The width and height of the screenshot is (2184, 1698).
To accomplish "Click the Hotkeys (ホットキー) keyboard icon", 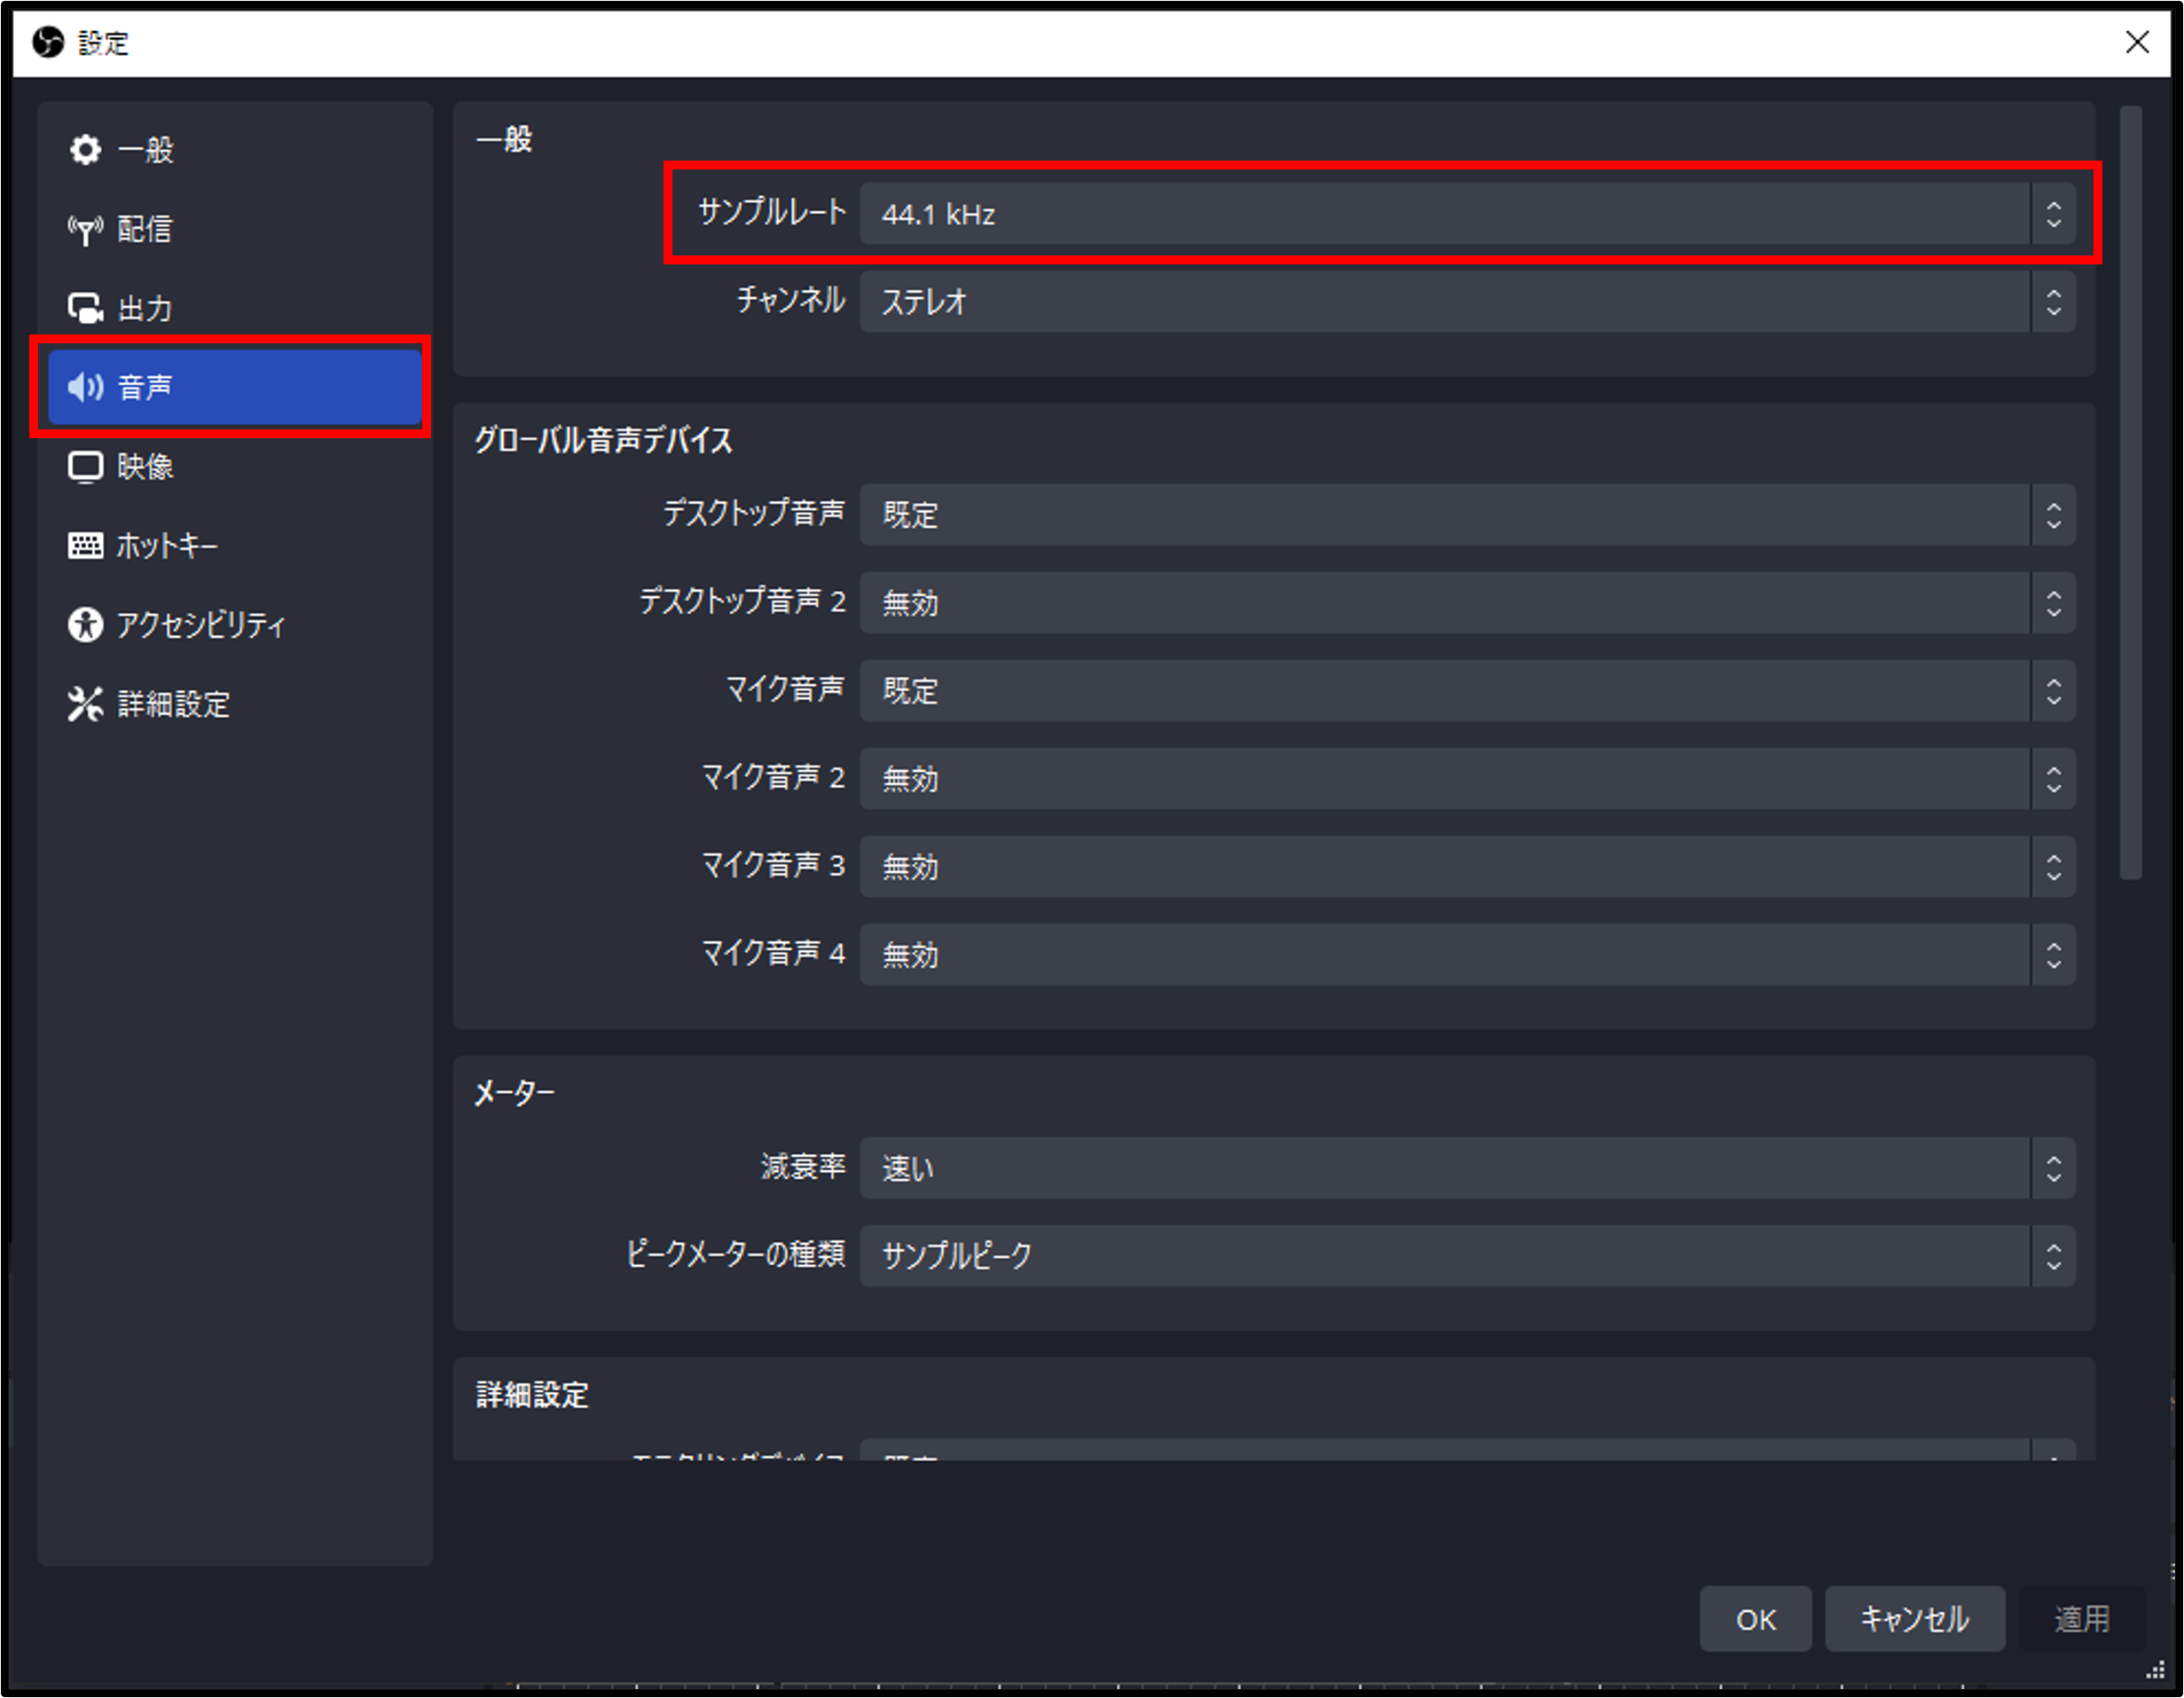I will (x=85, y=545).
